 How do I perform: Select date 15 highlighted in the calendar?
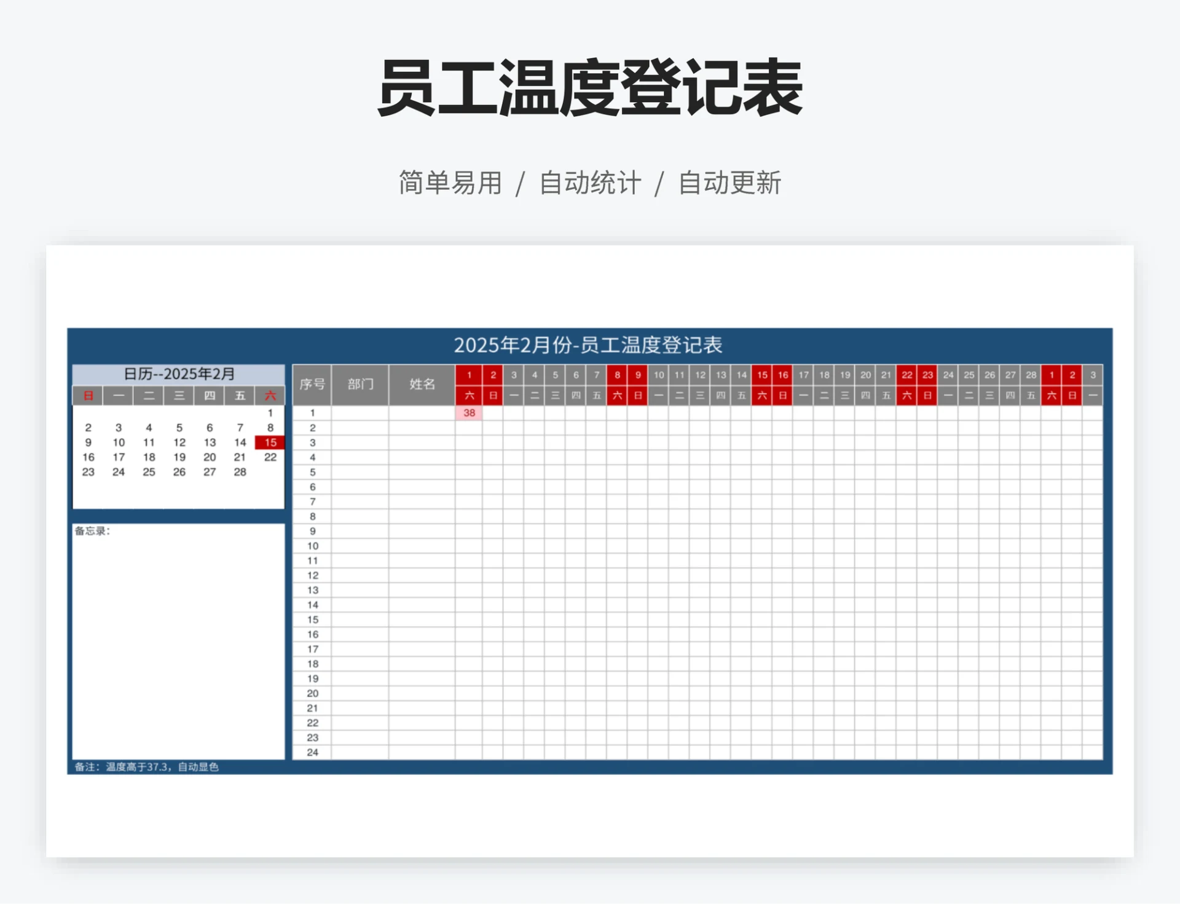click(271, 442)
